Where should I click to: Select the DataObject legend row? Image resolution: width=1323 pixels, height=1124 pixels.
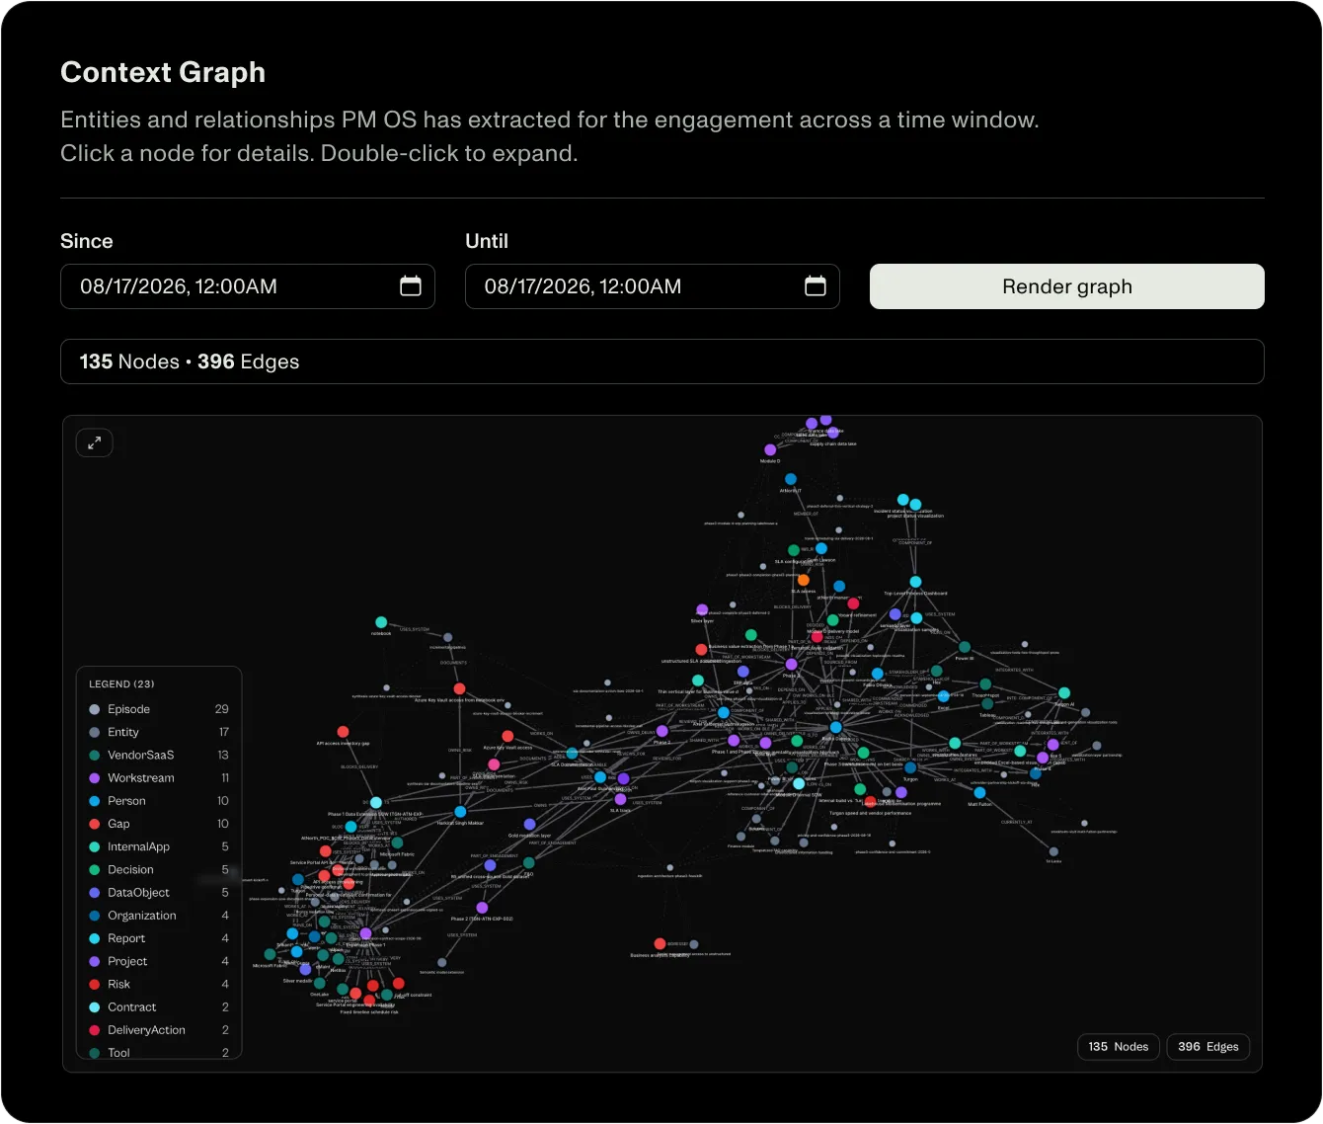(159, 892)
